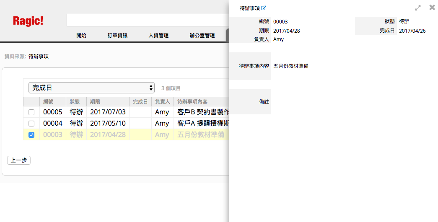Screen dimensions: 438x222
Task: Uncheck the selected record 00003
Action: (31, 135)
